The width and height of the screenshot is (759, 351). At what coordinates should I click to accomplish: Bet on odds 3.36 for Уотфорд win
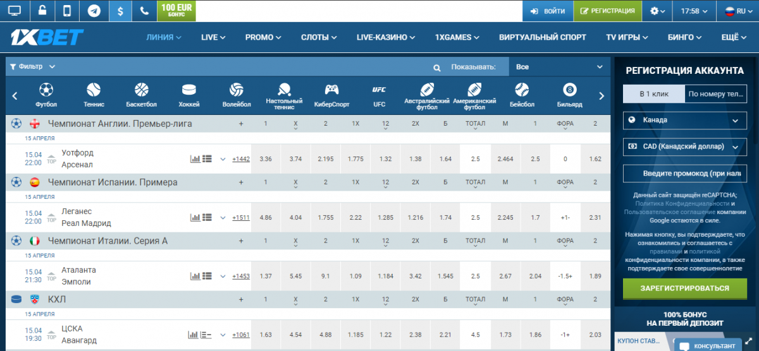(266, 159)
